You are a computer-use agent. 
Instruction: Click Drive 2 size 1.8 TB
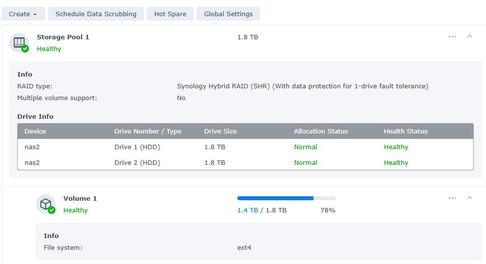tap(215, 162)
